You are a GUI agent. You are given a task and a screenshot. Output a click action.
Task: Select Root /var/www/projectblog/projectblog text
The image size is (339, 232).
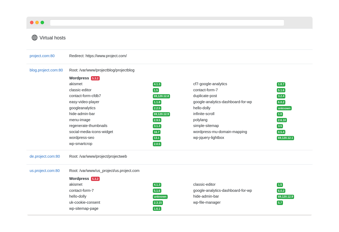pyautogui.click(x=102, y=70)
